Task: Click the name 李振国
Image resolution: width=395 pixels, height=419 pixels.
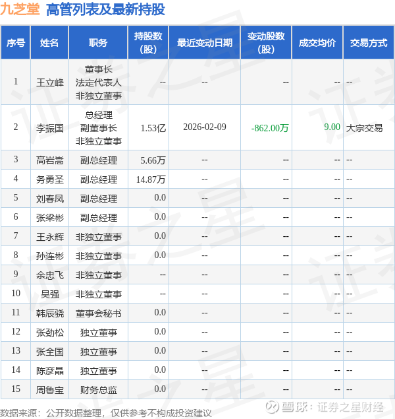Action: point(50,128)
